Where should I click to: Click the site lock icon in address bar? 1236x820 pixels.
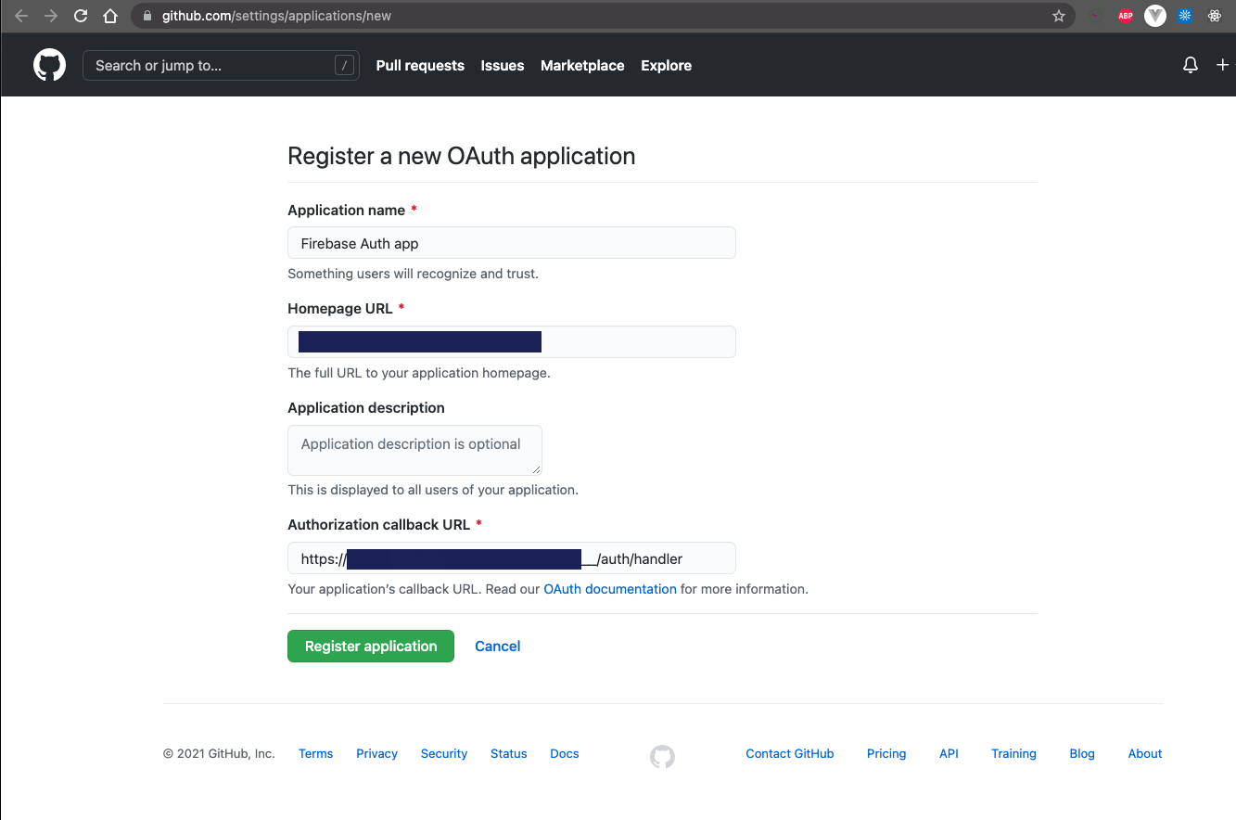[x=147, y=16]
